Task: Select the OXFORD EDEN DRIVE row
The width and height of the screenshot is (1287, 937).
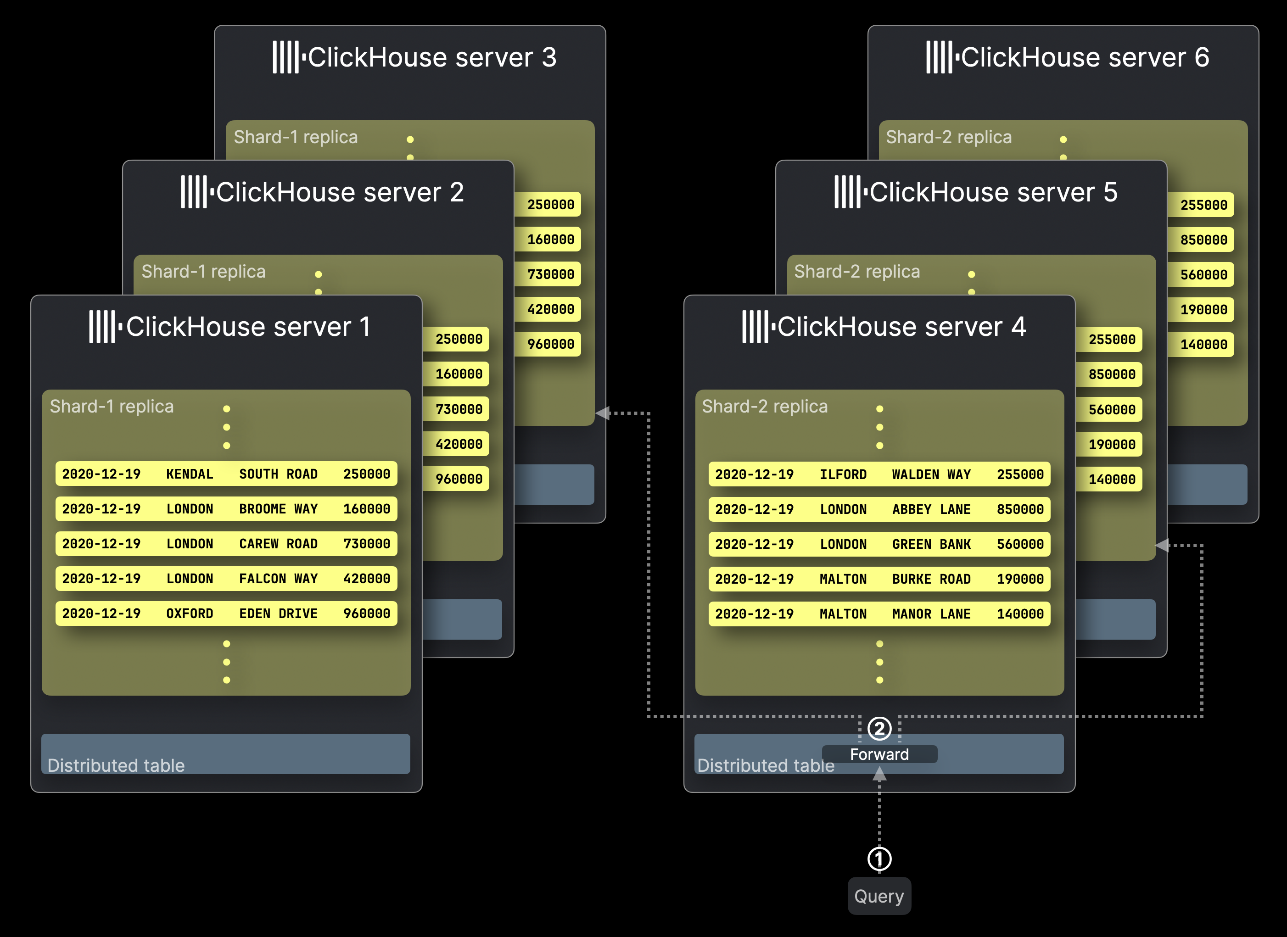Action: click(226, 613)
